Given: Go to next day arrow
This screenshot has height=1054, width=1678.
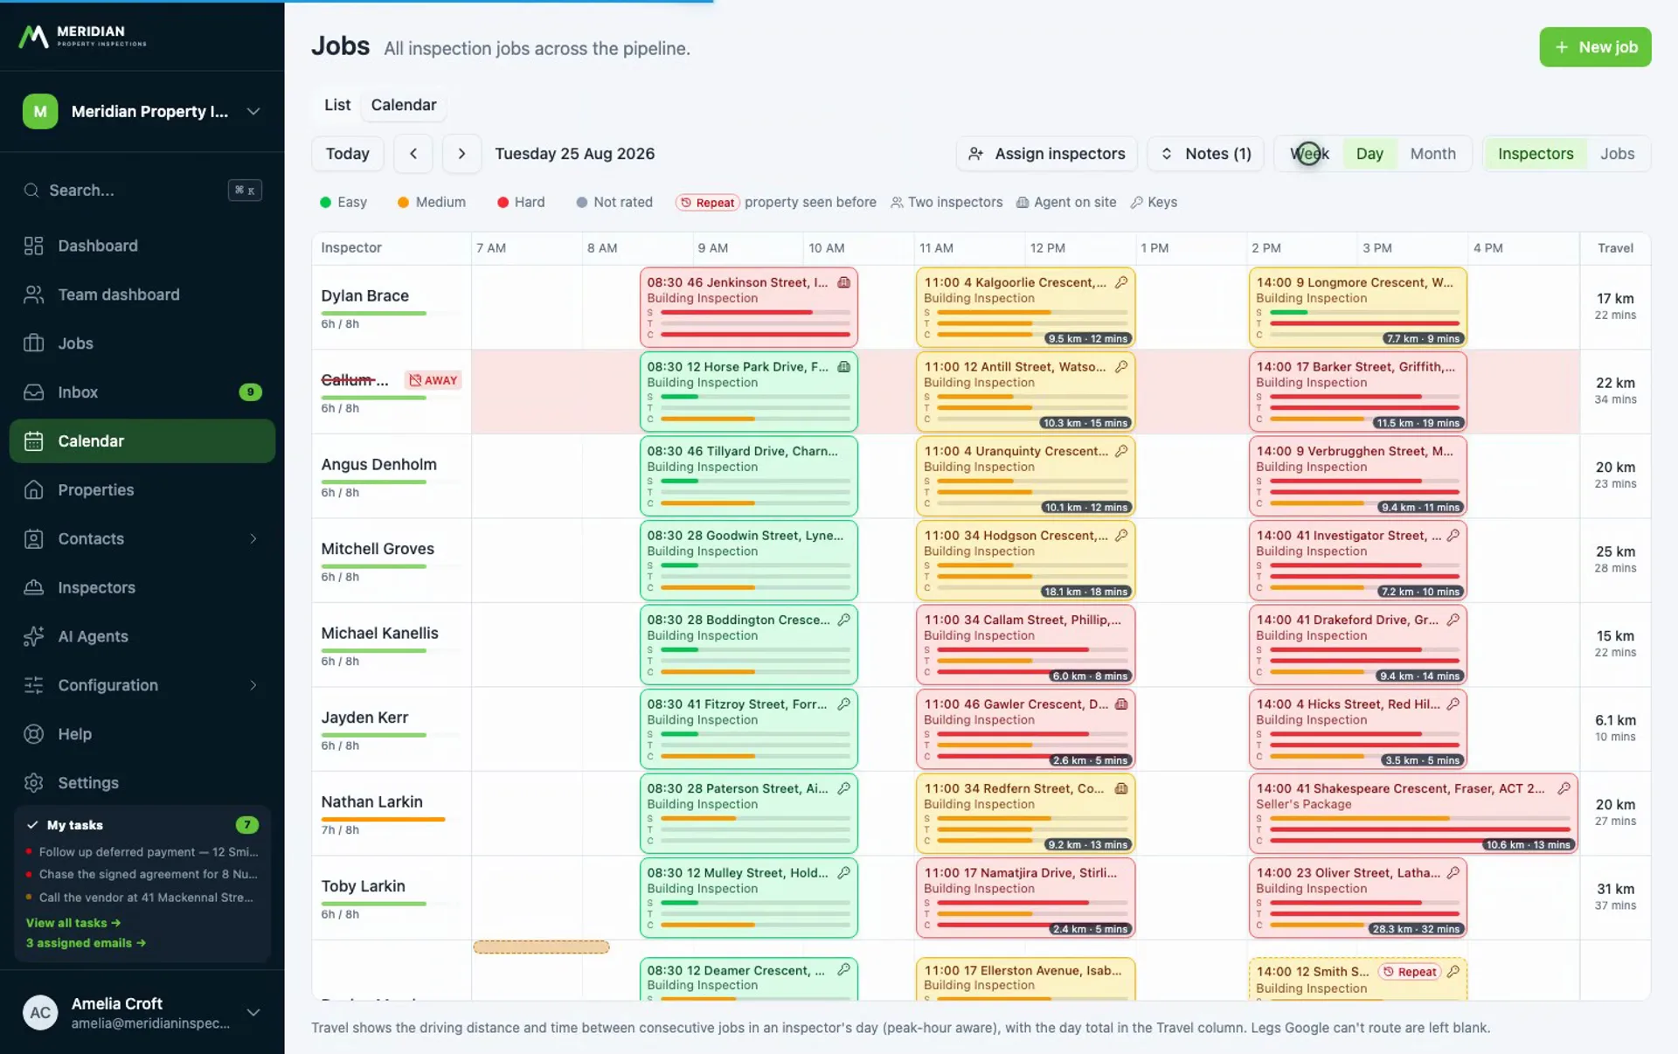Looking at the screenshot, I should (x=461, y=154).
